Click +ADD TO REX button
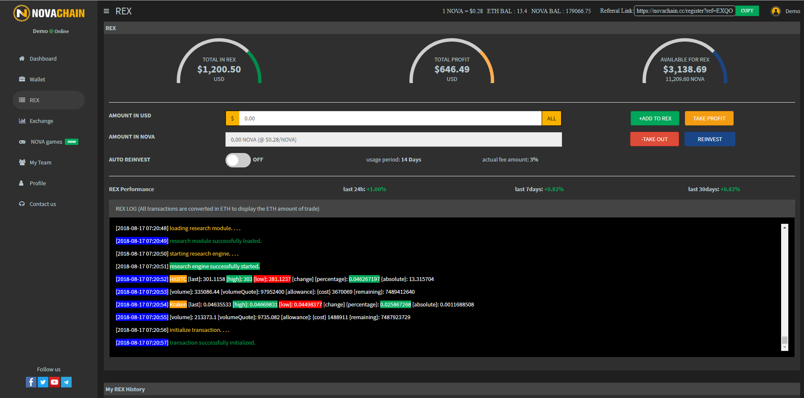The height and width of the screenshot is (398, 804). 655,118
